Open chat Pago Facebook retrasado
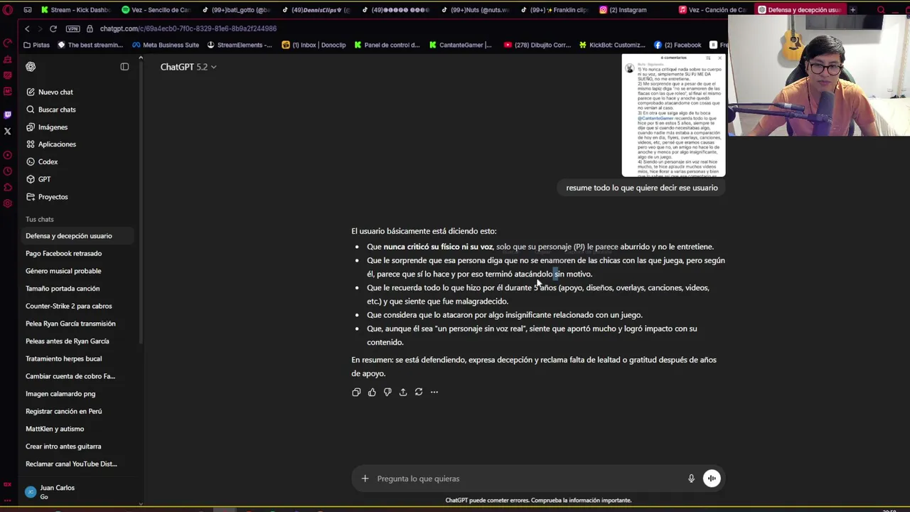 coord(64,253)
